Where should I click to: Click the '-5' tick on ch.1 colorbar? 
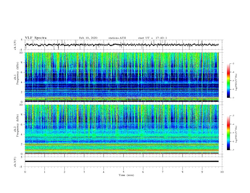(x=233, y=81)
